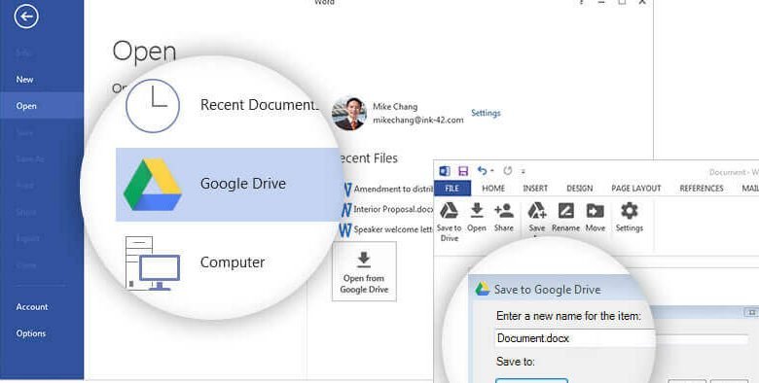The height and width of the screenshot is (383, 759).
Task: Click the Settings link next to Mike Chang
Action: tap(486, 113)
